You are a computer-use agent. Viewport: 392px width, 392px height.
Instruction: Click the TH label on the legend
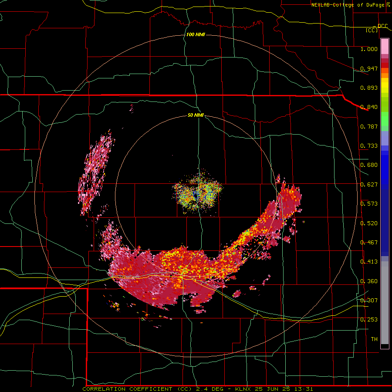pos(374,339)
